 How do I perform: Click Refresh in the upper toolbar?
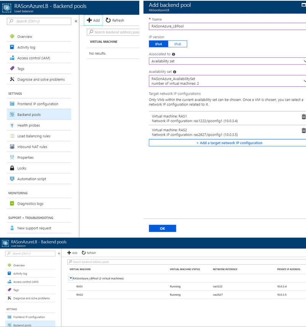click(x=115, y=20)
